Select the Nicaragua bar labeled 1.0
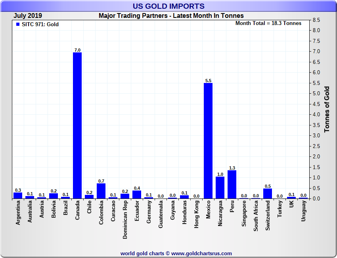The width and height of the screenshot is (337, 258). coord(220,187)
